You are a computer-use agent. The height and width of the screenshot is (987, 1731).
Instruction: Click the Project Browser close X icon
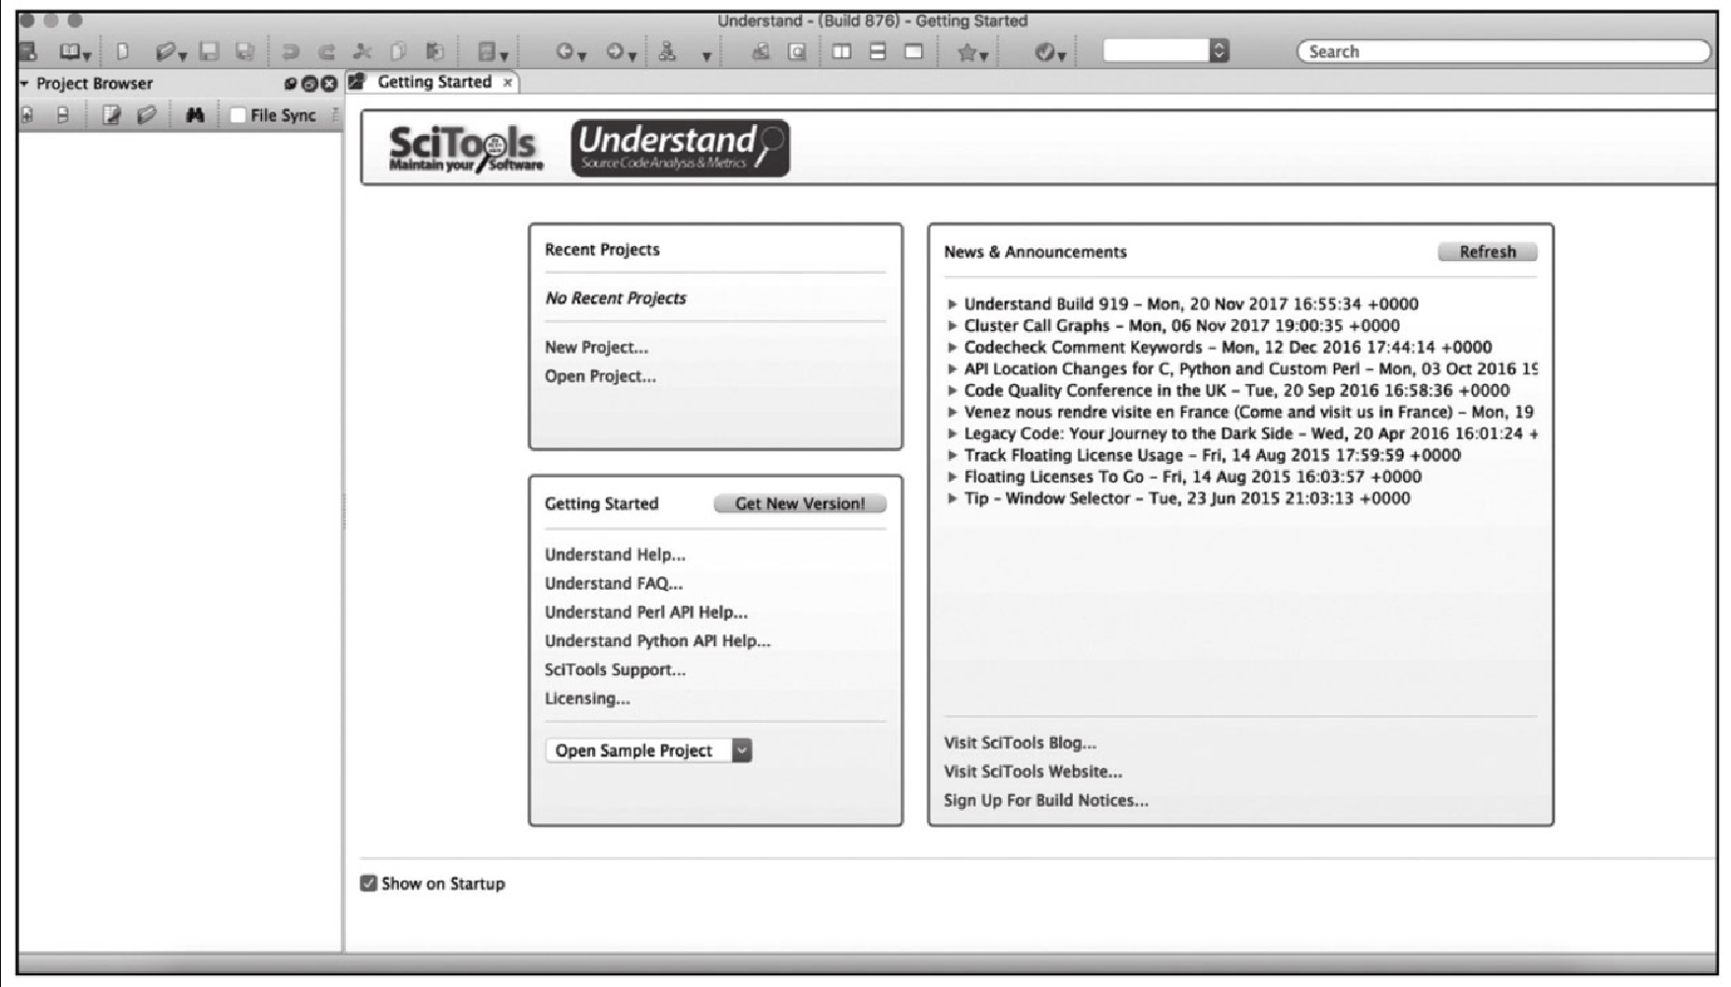(330, 85)
